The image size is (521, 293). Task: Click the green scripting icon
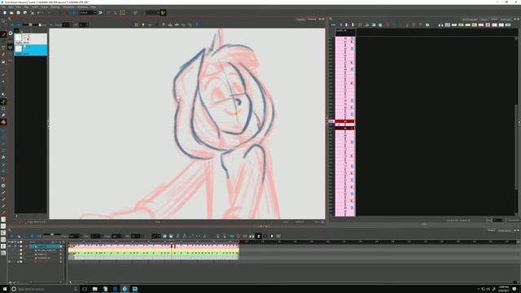pos(163,13)
